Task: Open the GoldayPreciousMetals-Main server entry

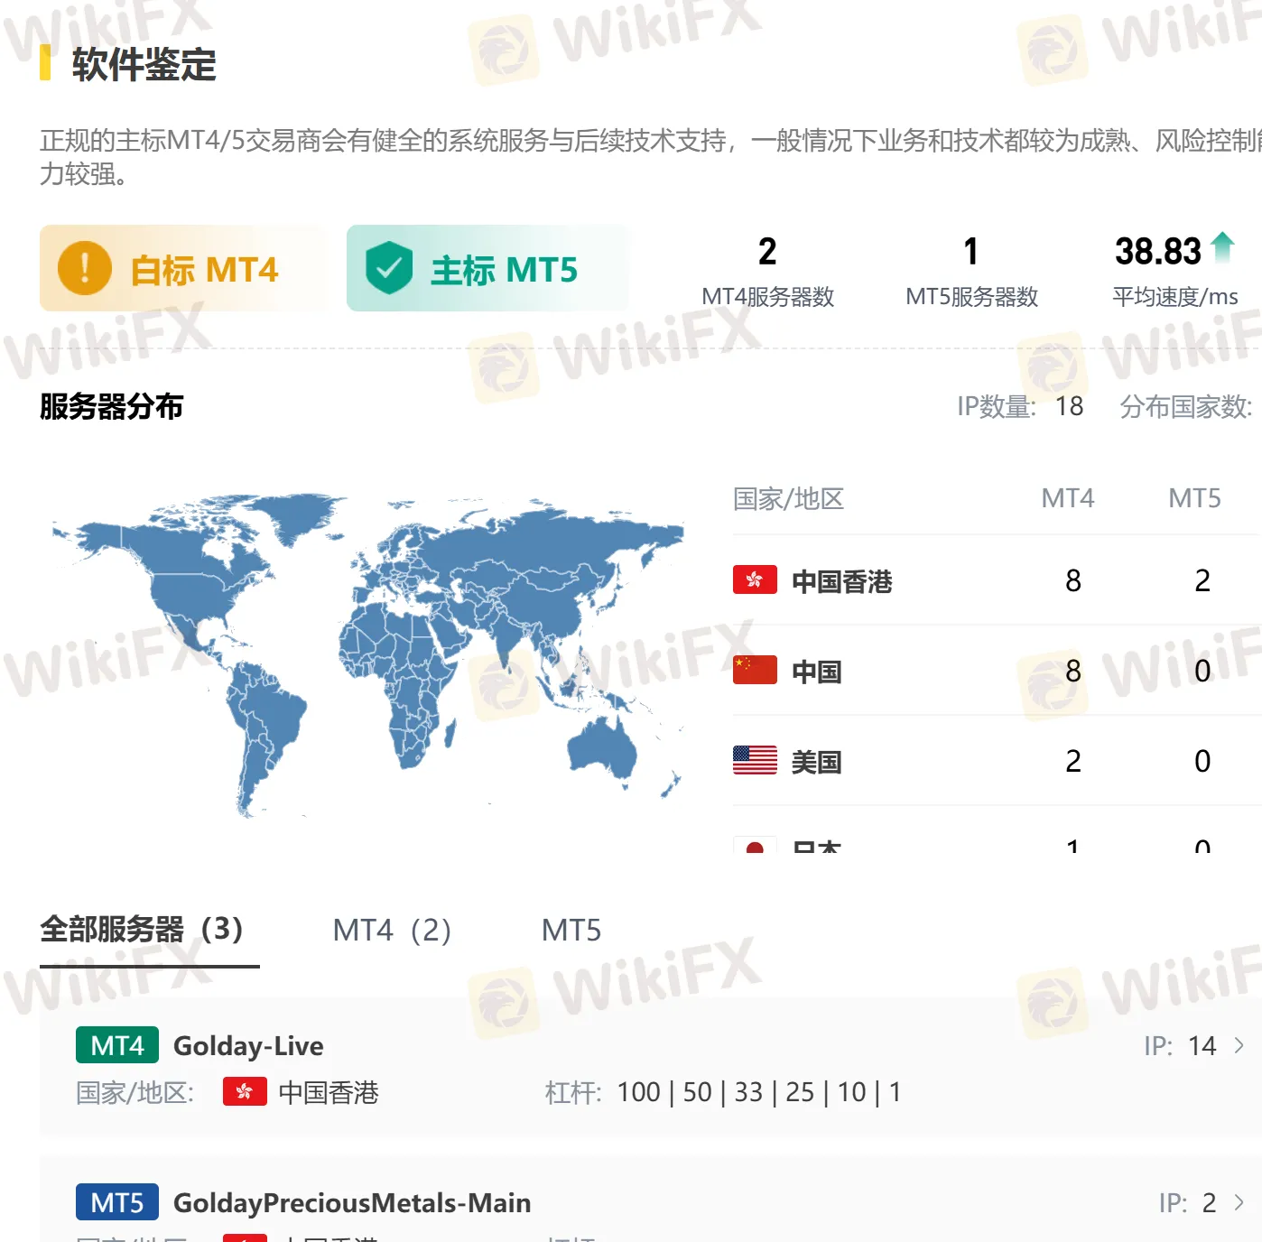Action: coord(651,1200)
